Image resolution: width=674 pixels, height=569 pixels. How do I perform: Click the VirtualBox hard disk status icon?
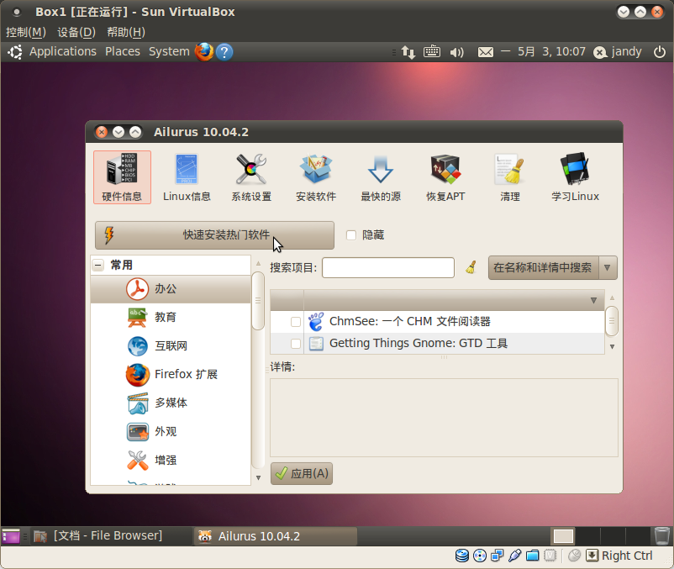(462, 556)
